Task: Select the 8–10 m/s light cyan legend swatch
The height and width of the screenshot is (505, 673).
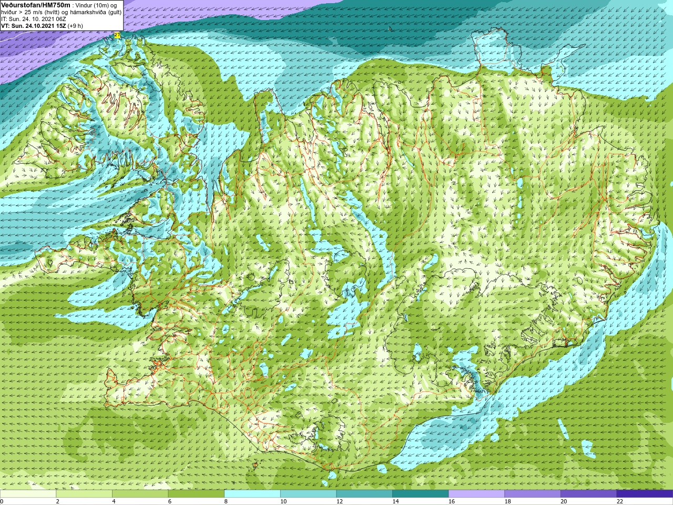Action: pos(252,494)
